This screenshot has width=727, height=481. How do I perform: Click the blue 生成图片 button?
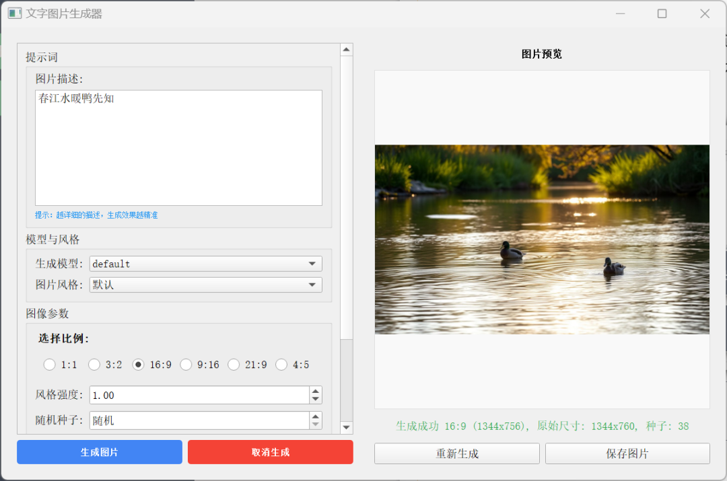(100, 452)
